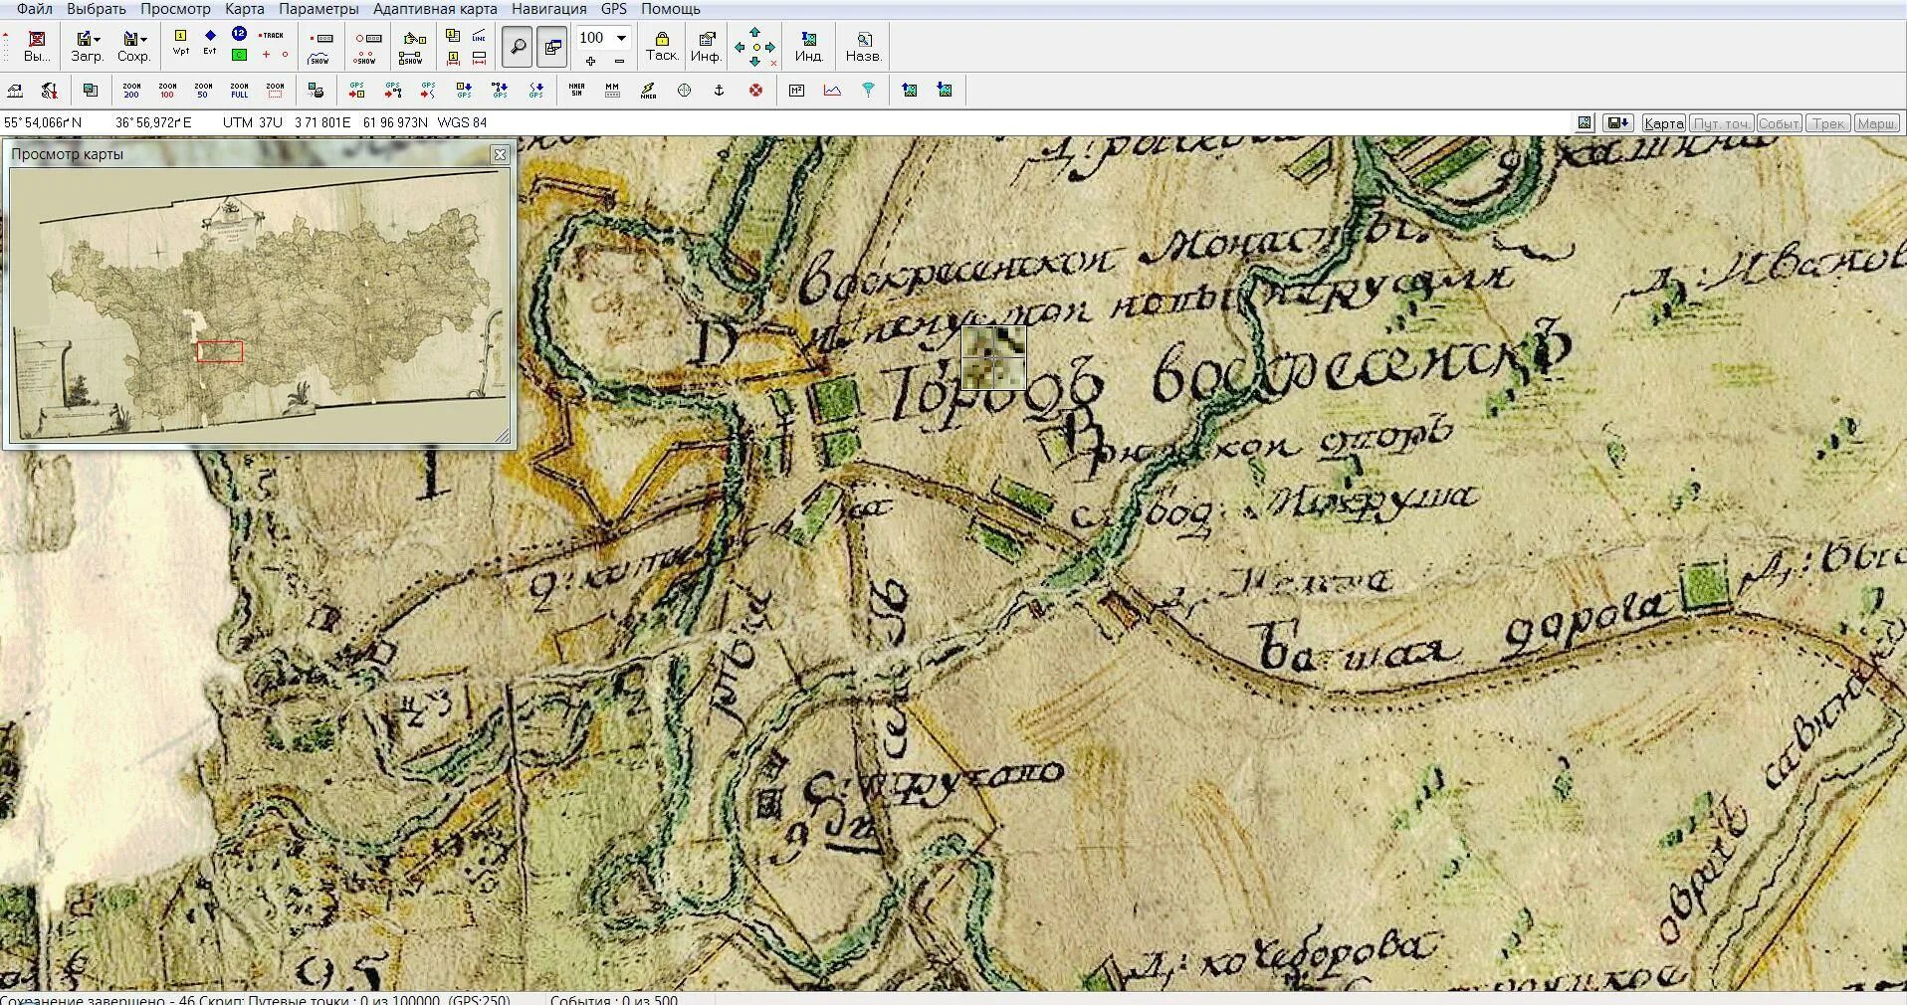
Task: Open the Сохр. save dropdown
Action: [x=133, y=46]
